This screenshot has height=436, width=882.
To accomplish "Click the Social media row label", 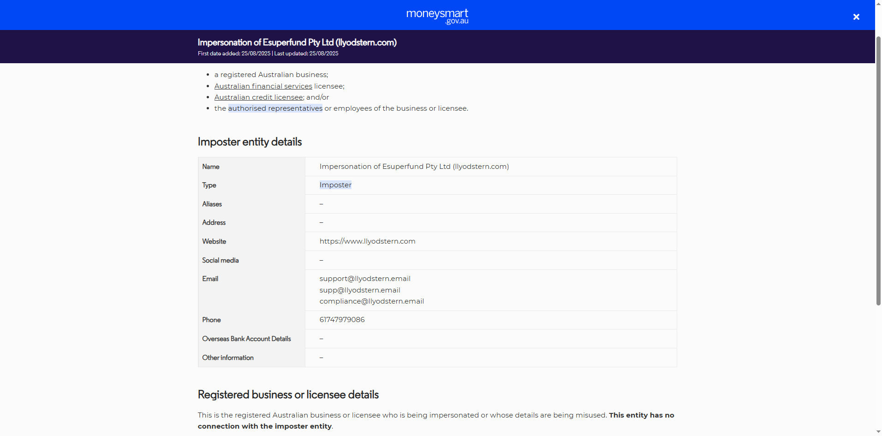I will tap(220, 260).
